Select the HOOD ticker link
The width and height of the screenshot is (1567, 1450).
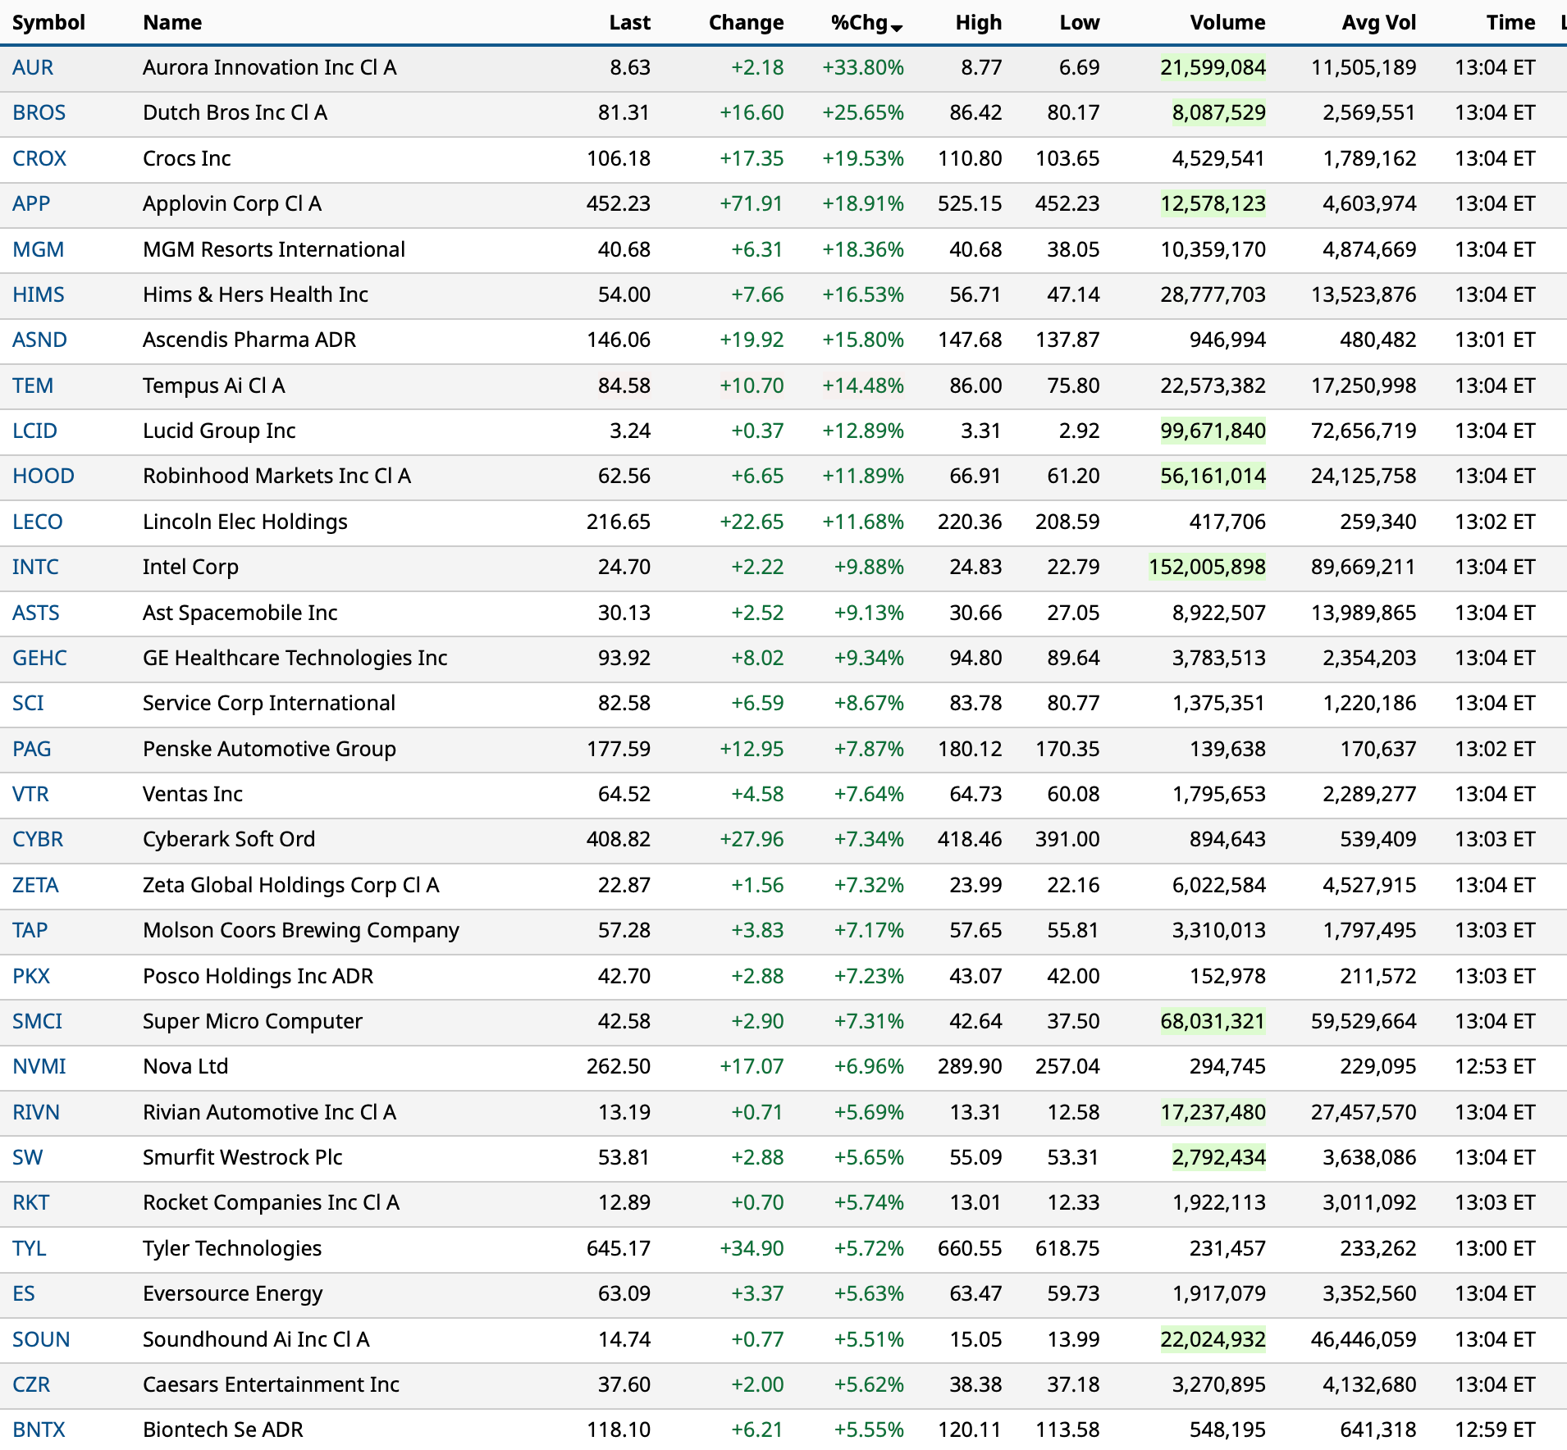pos(43,476)
